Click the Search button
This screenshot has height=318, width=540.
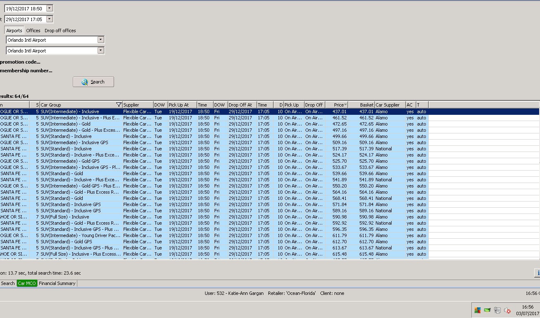point(93,82)
